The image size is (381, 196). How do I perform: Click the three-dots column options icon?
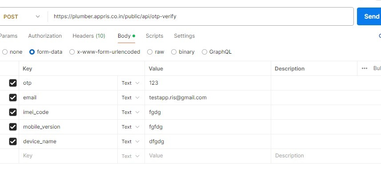point(365,68)
